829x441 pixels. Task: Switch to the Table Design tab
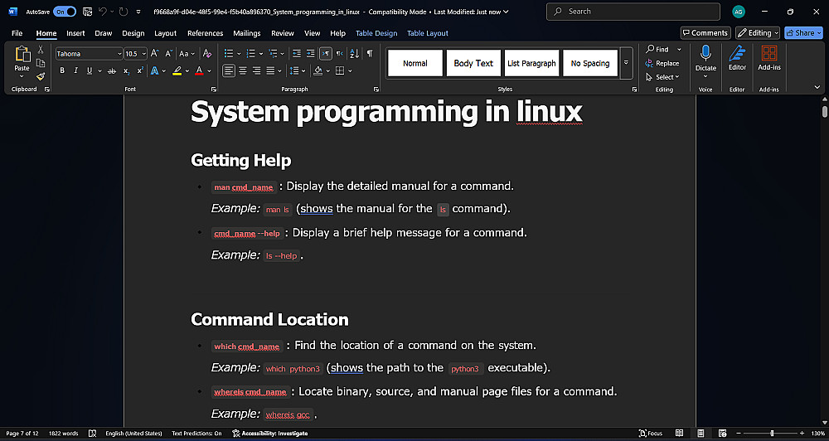coord(376,33)
